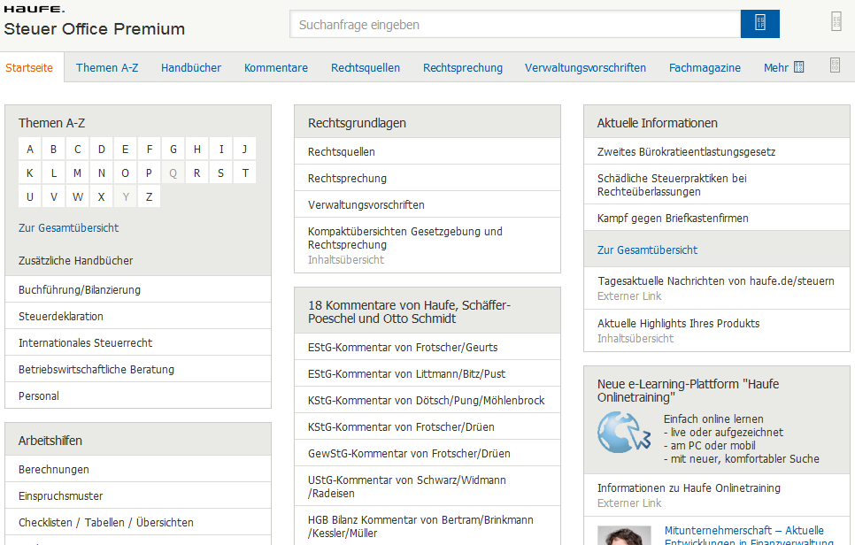Select letter Z in Themen A-Z
This screenshot has height=545, width=855.
click(x=149, y=196)
